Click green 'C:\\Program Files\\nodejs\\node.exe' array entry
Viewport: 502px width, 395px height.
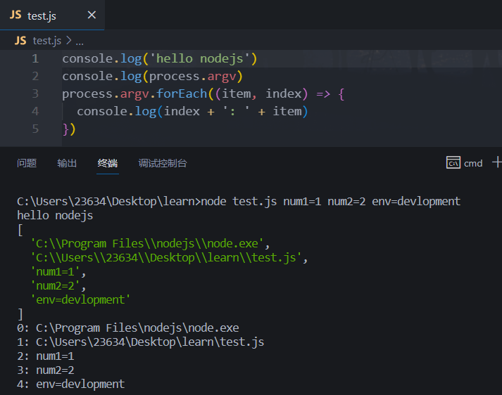[147, 244]
